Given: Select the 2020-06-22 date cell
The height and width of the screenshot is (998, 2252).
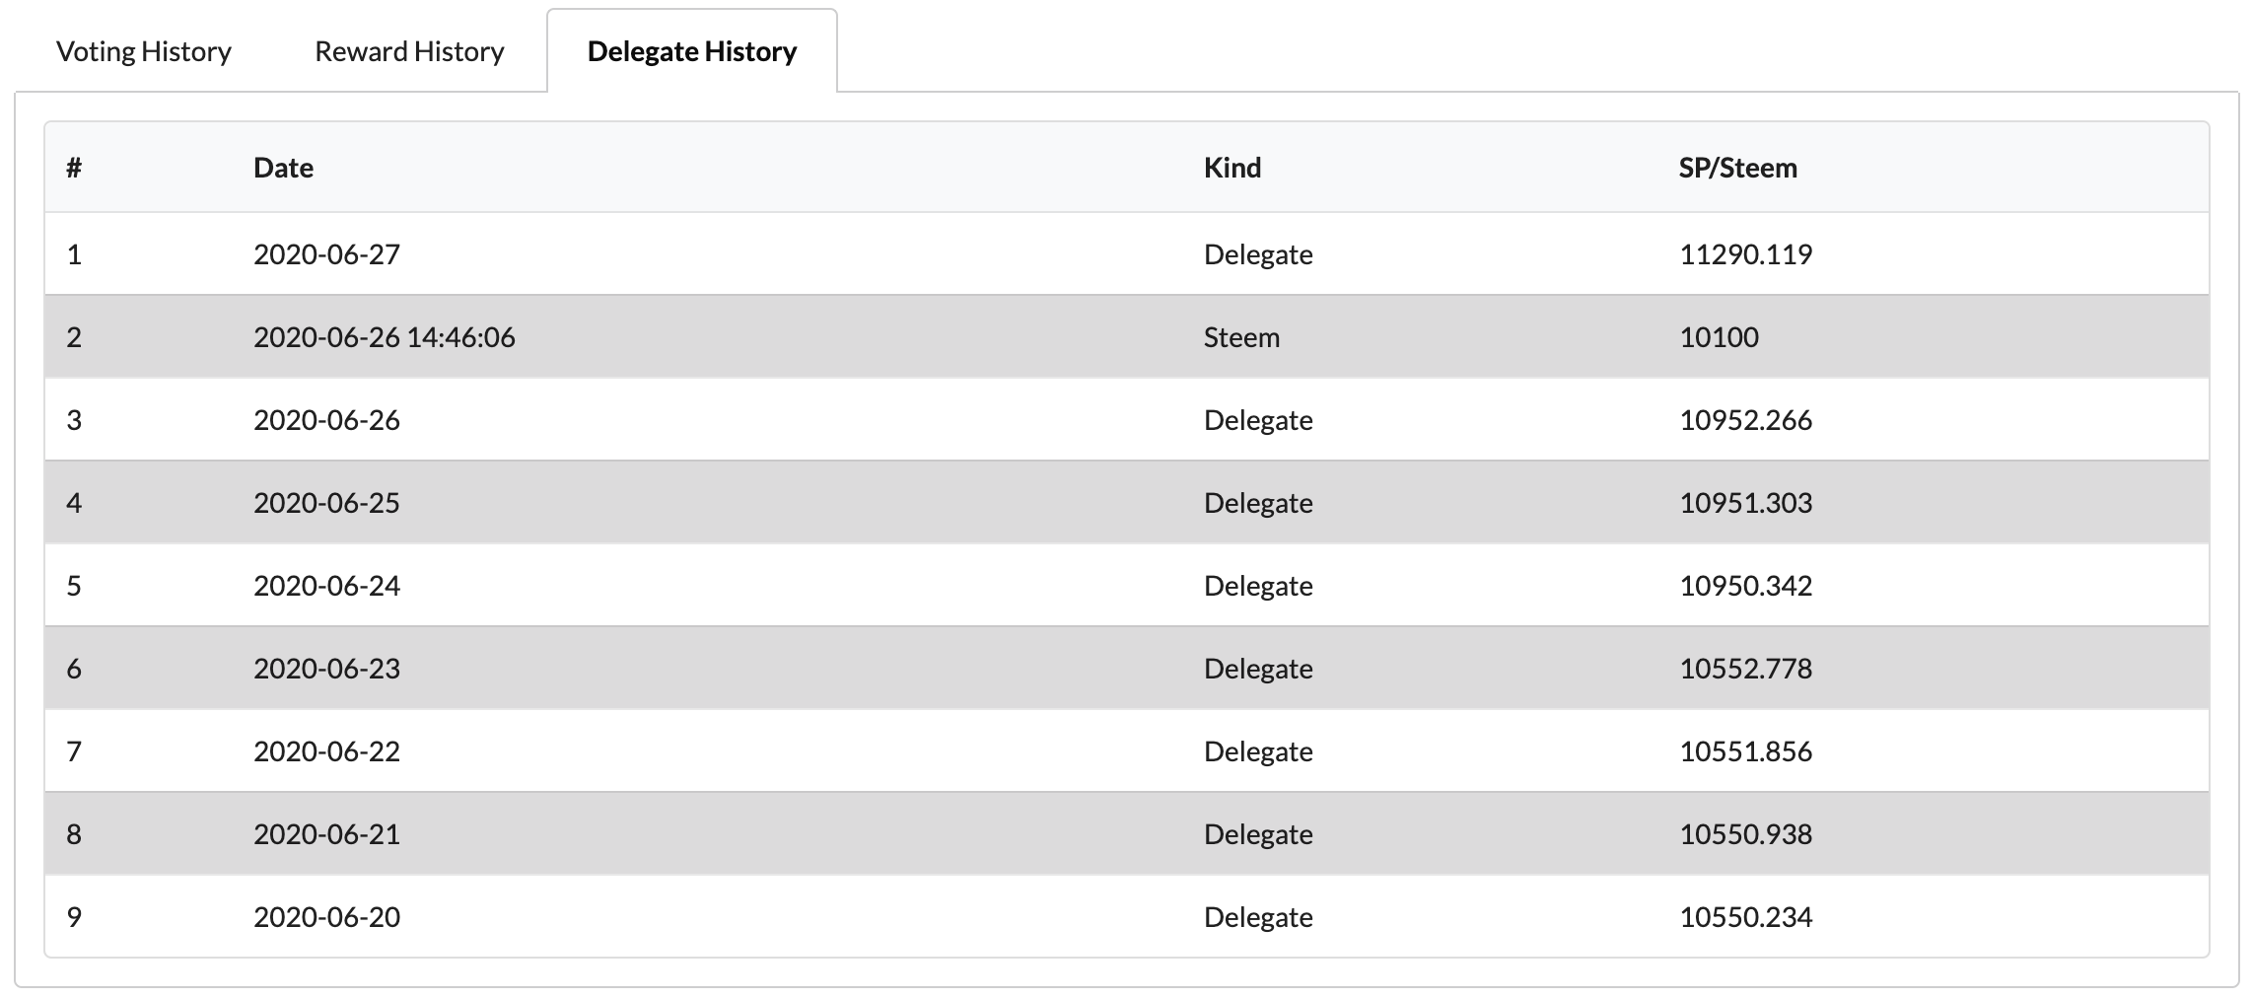Looking at the screenshot, I should coord(326,751).
